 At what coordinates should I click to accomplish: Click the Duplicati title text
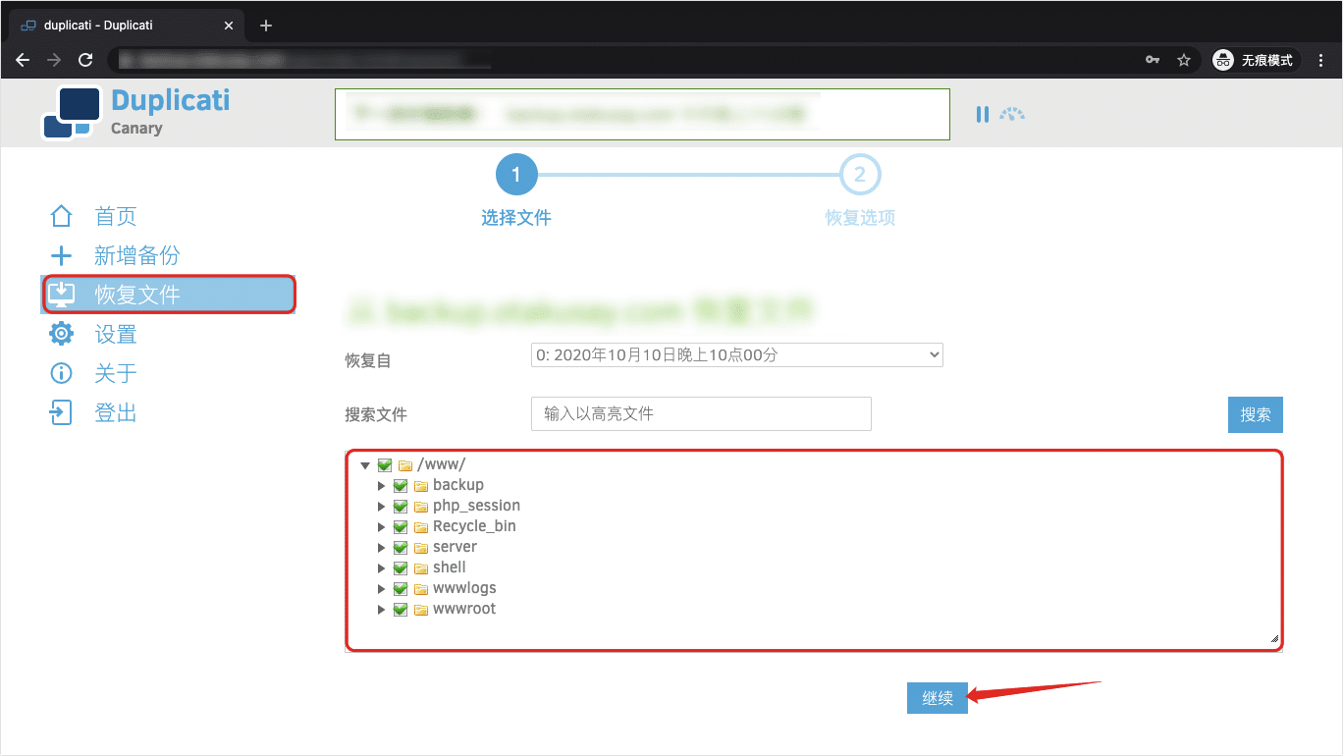171,100
